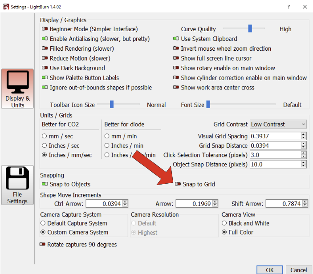
Task: Toggle Enable Antialiasing switch
Action: [x=45, y=39]
